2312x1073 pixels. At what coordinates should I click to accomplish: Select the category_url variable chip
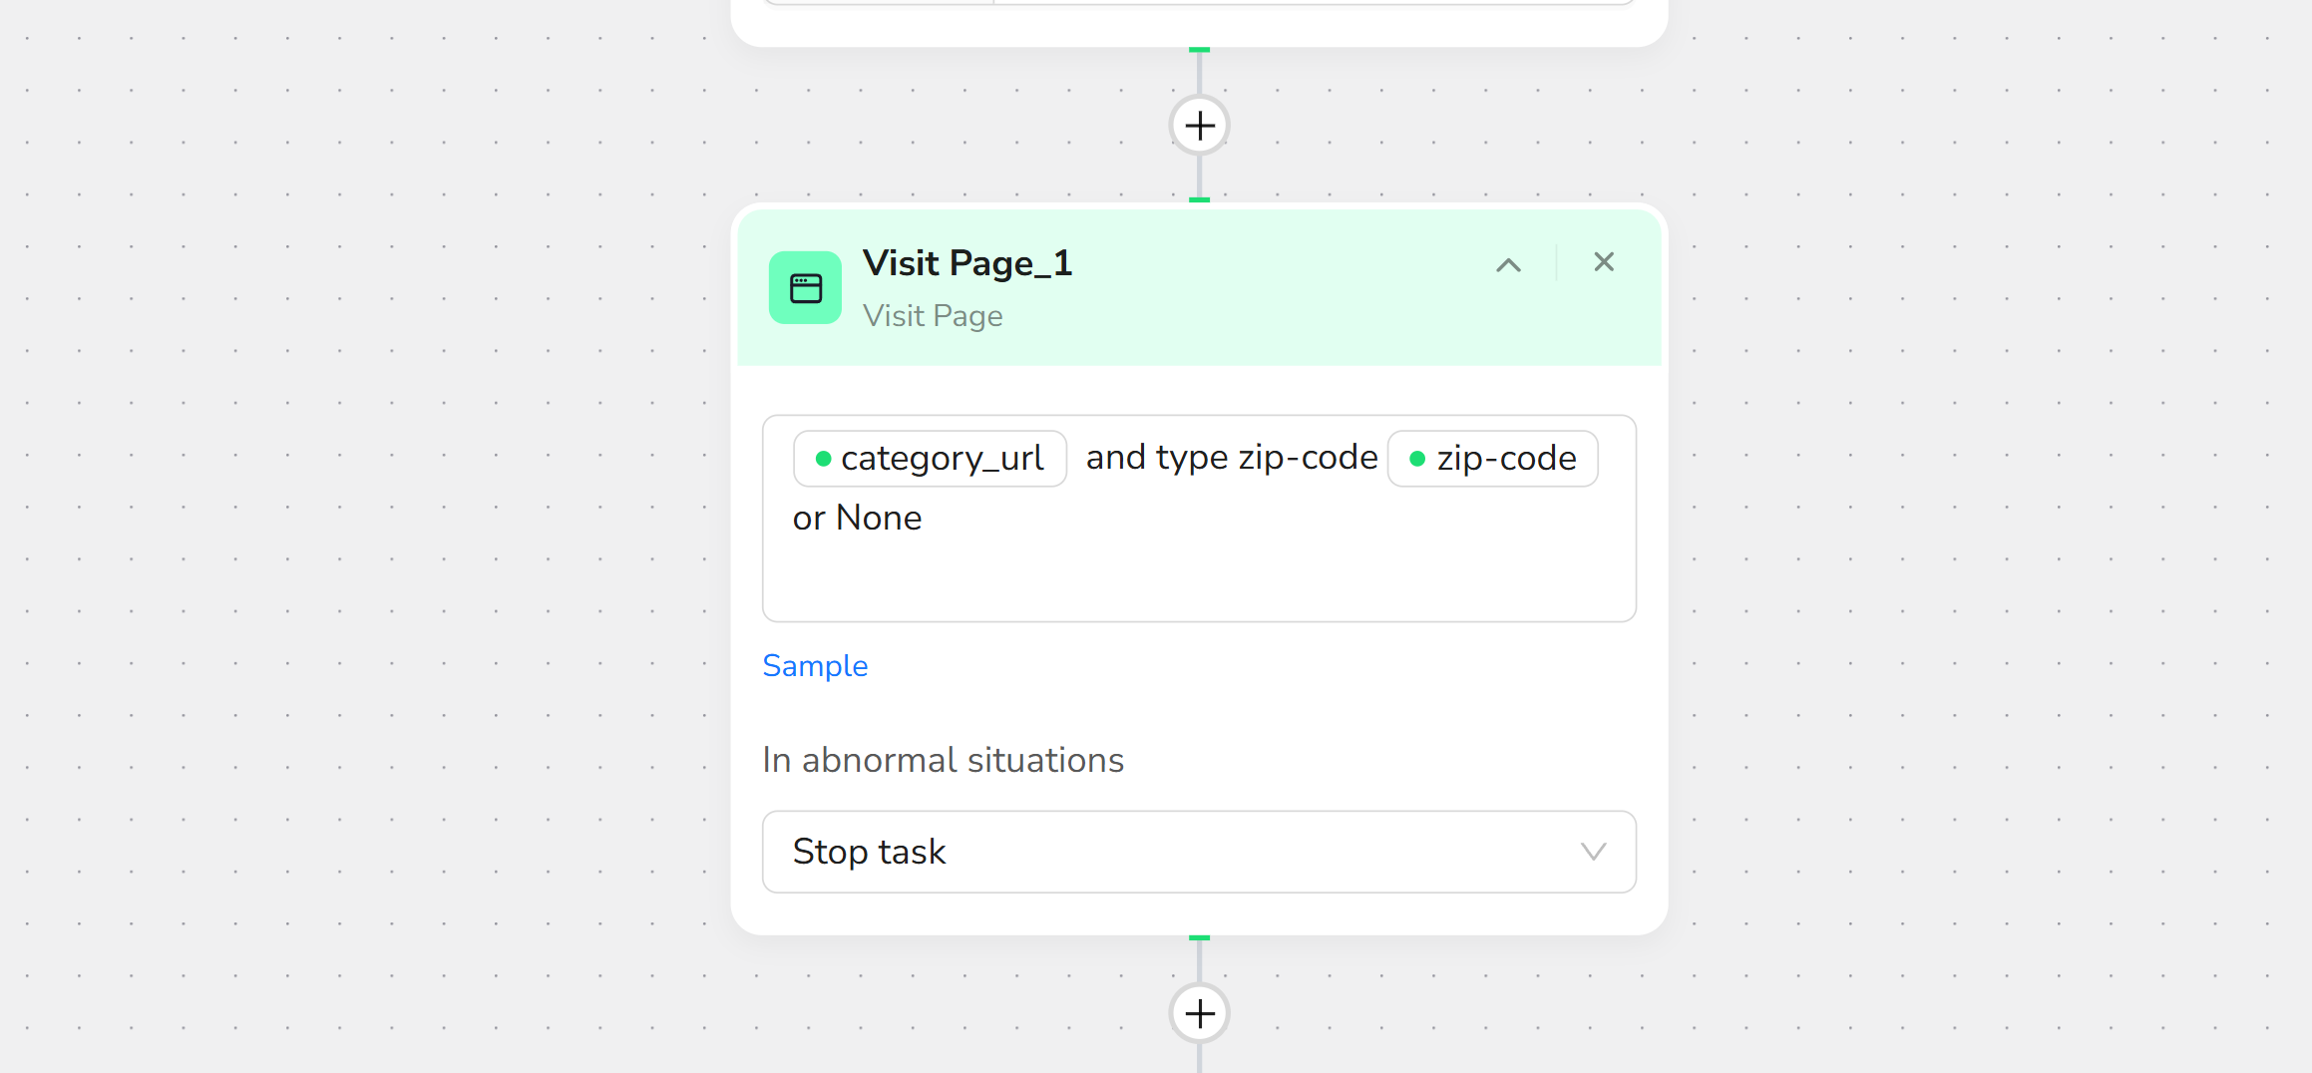tap(941, 459)
